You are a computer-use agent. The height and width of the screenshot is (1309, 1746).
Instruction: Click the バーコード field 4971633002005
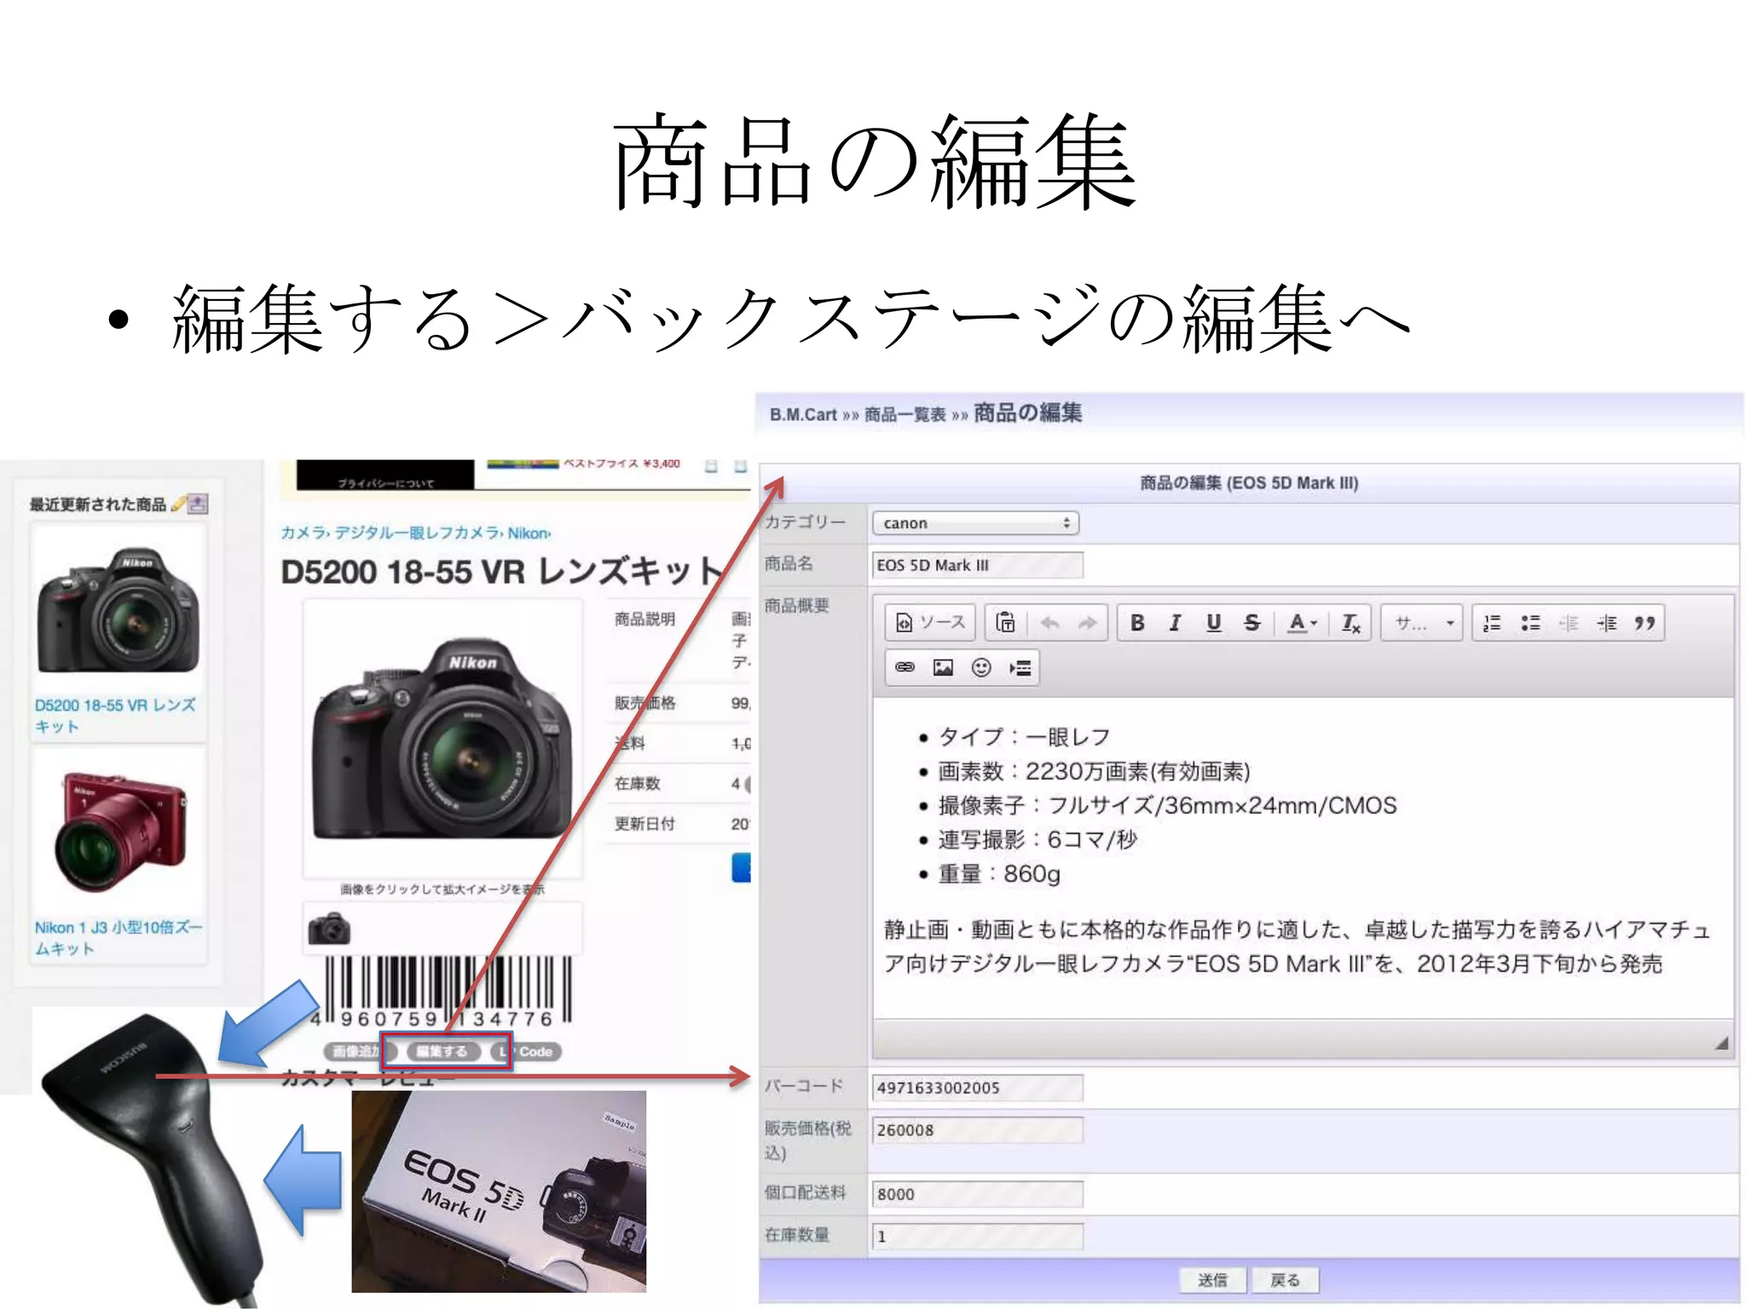point(977,1087)
